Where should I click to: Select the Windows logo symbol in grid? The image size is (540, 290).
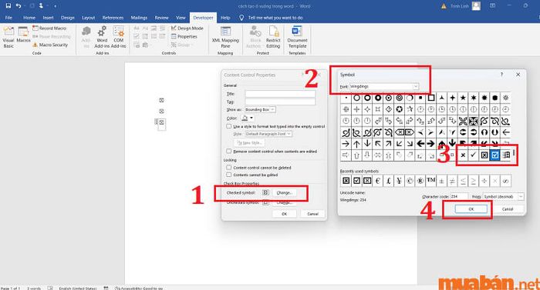(x=505, y=155)
